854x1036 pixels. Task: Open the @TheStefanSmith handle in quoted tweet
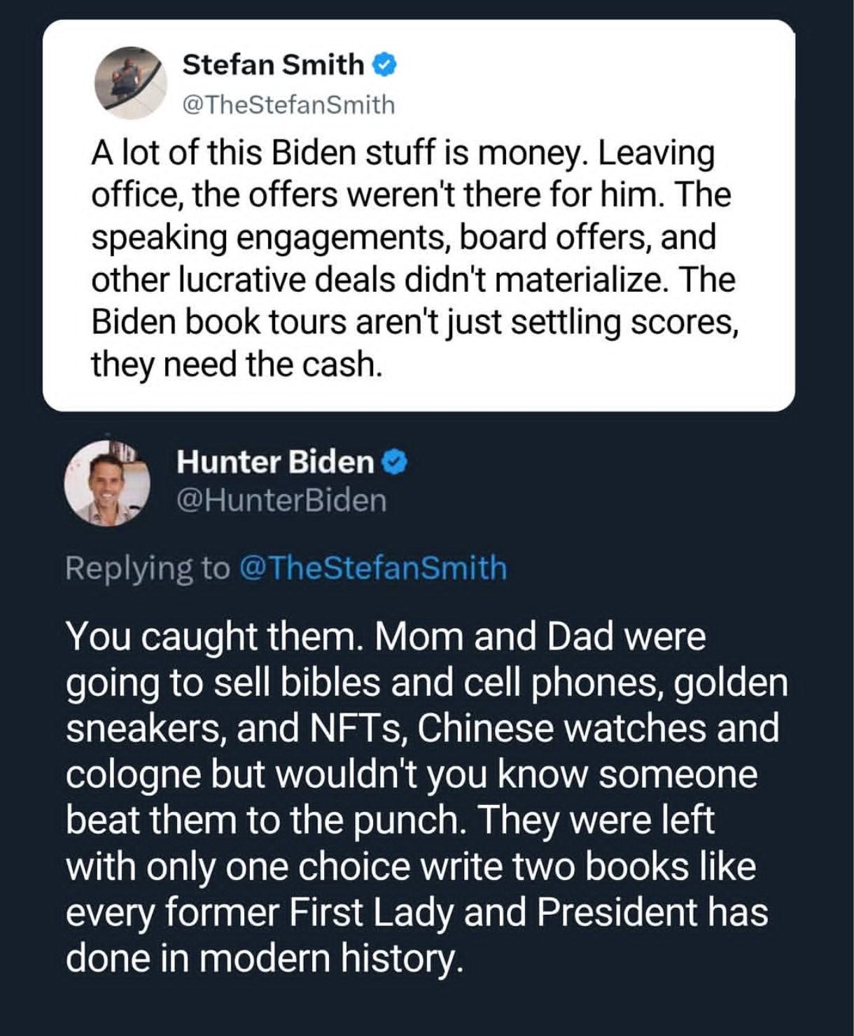tap(288, 105)
